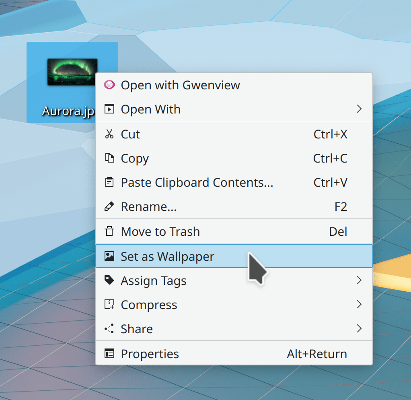The width and height of the screenshot is (411, 400).
Task: Click the Gwenview app icon
Action: point(109,85)
